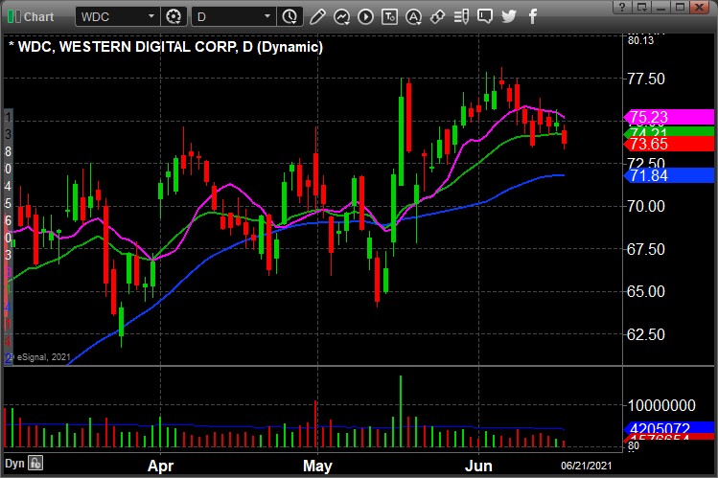
Task: Open the time template clock button
Action: click(290, 17)
